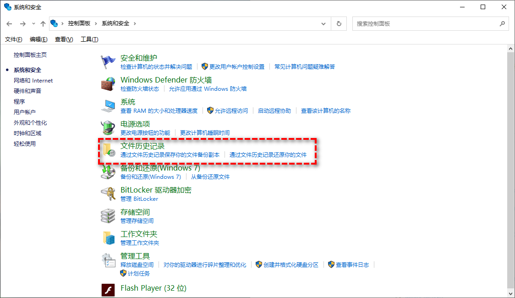Click the search magnifier icon
Viewport: 515px width, 298px height.
click(x=502, y=24)
